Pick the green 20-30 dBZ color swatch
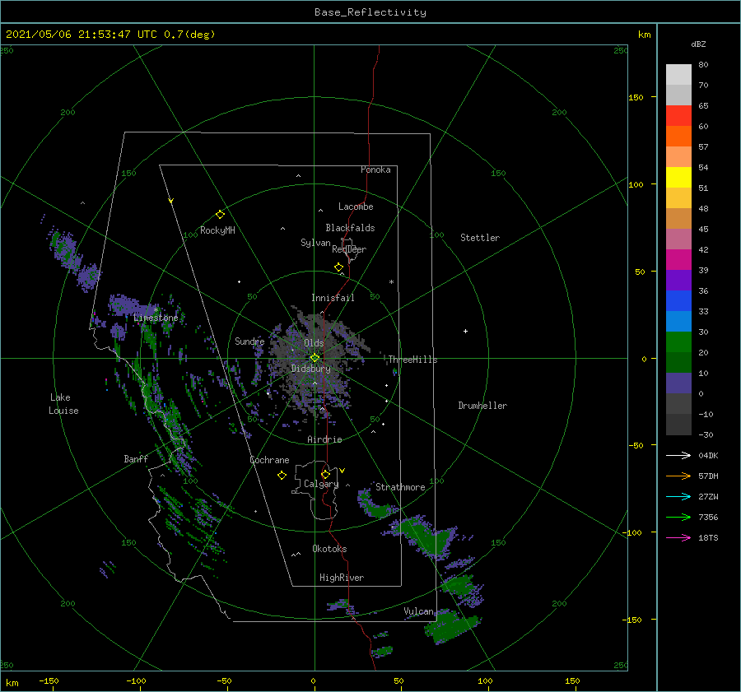Viewport: 741px width, 692px height. 678,341
